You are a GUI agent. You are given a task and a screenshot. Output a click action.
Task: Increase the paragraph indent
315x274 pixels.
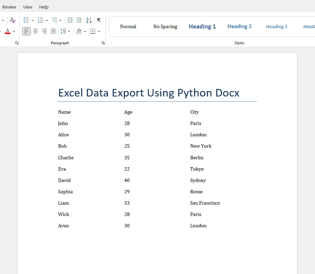coord(79,20)
